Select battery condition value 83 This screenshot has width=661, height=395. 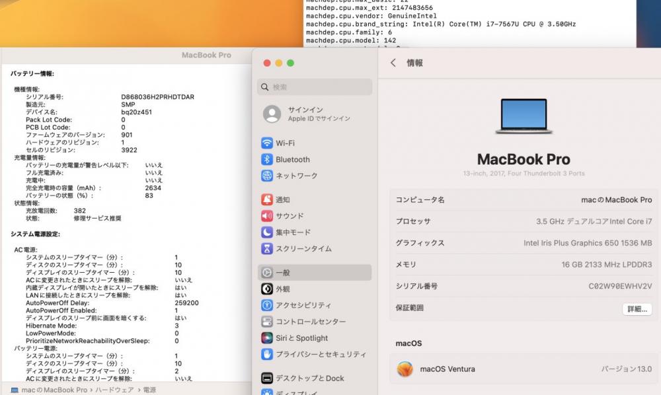(149, 196)
